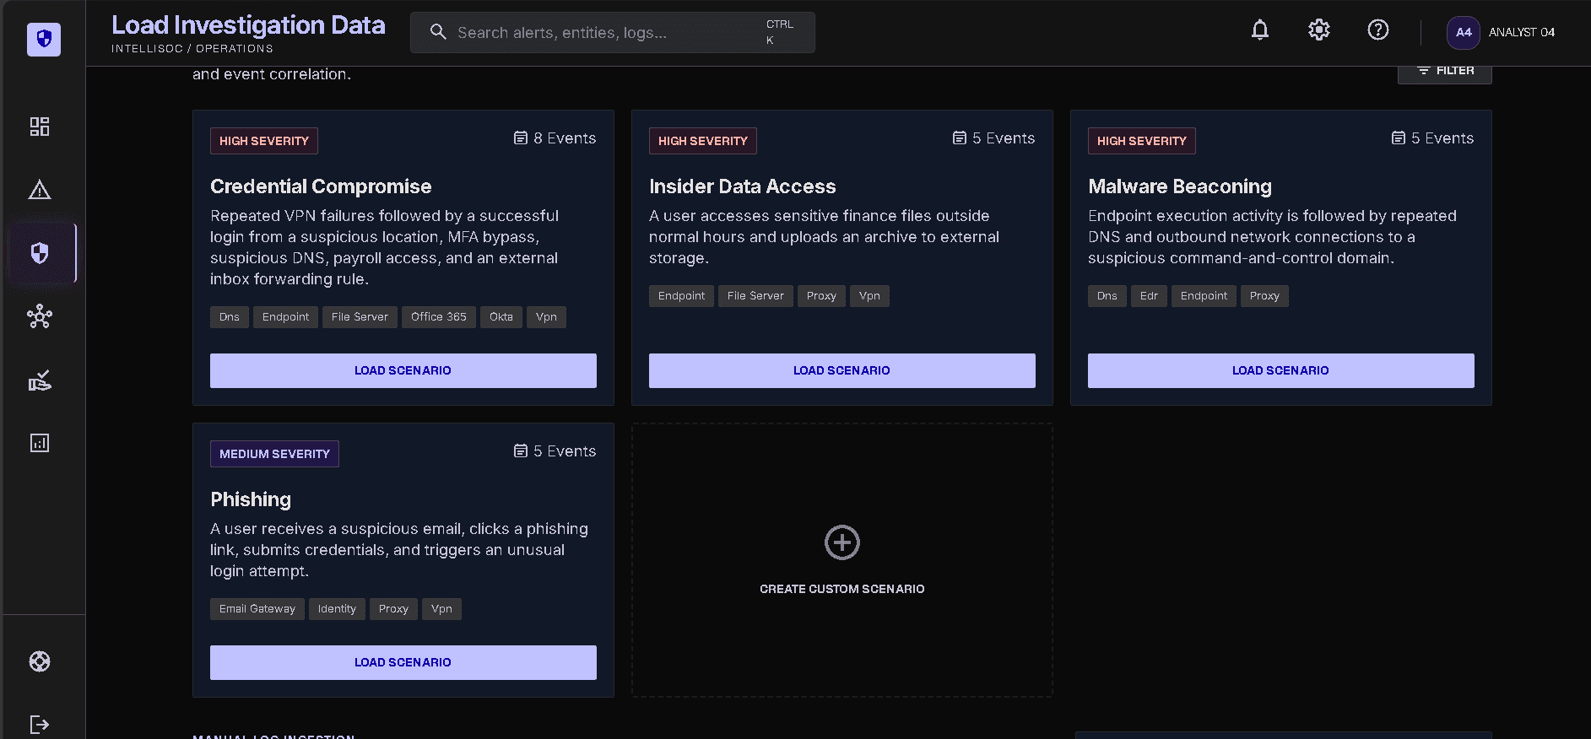Screen dimensions: 1591x739
Task: Open the entity graph network icon
Action: tap(40, 316)
